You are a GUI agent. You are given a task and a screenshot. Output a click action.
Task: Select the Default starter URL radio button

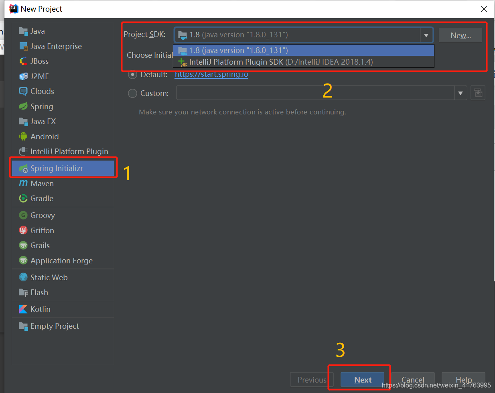(132, 74)
